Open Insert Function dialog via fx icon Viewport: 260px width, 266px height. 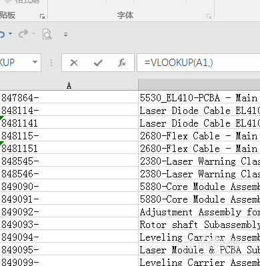122,63
